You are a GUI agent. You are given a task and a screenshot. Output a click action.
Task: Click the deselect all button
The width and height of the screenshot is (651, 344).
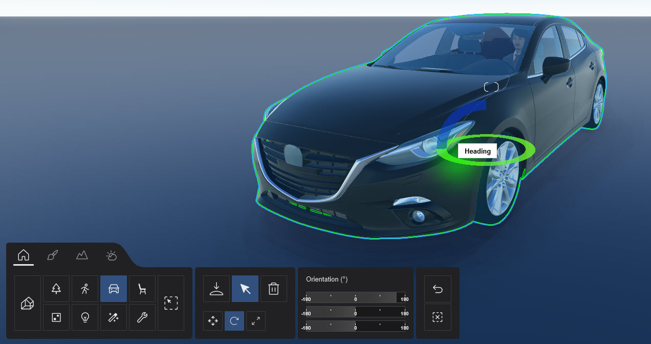point(438,317)
